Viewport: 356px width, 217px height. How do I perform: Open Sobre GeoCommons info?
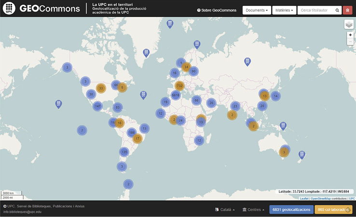[x=217, y=10]
